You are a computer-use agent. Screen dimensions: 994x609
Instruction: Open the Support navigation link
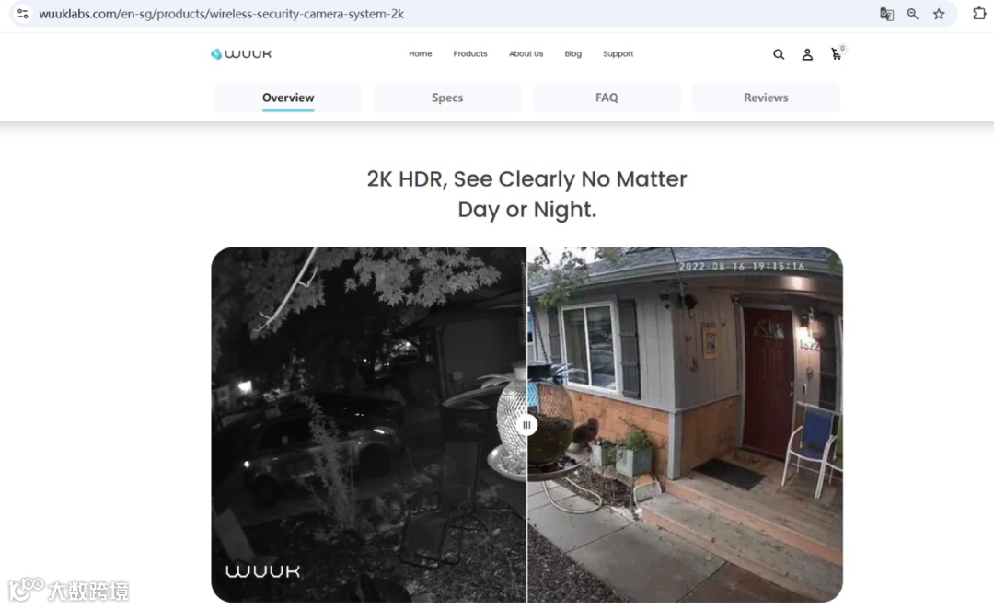pos(618,54)
